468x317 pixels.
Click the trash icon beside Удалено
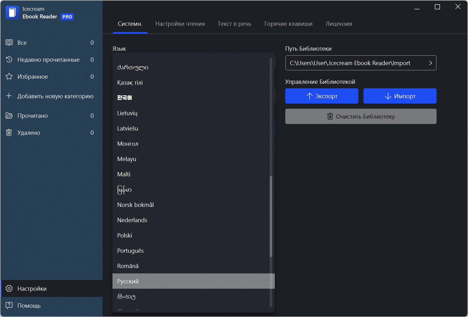9,132
